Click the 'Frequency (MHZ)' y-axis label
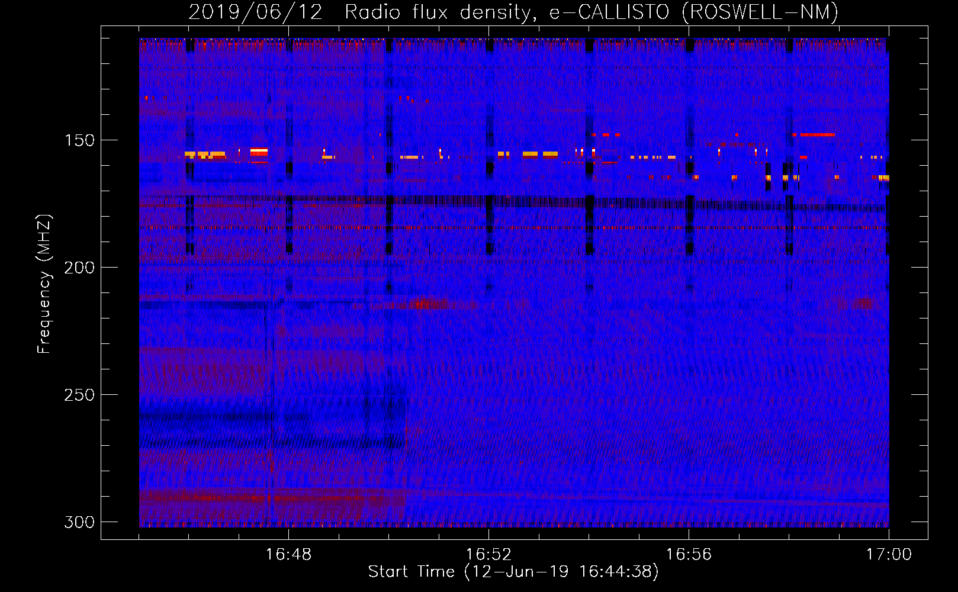Image resolution: width=958 pixels, height=592 pixels. (44, 284)
